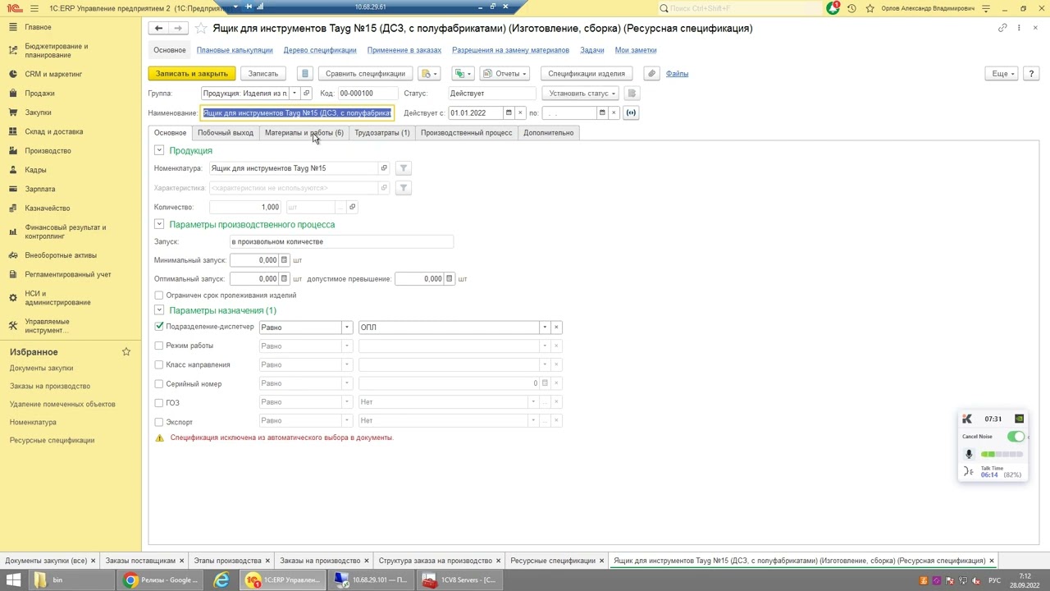Click status history icon next to Установить статус
Screen dimensions: 1050x591
click(632, 94)
